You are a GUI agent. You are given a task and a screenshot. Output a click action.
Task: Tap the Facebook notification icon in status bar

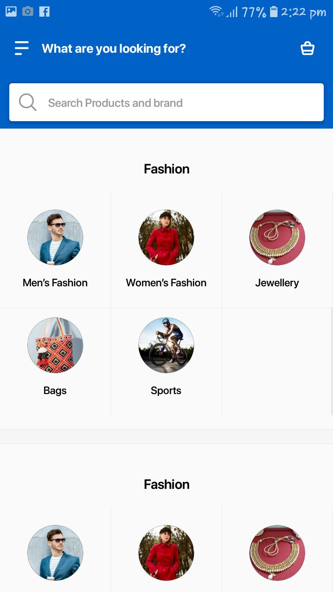[44, 12]
